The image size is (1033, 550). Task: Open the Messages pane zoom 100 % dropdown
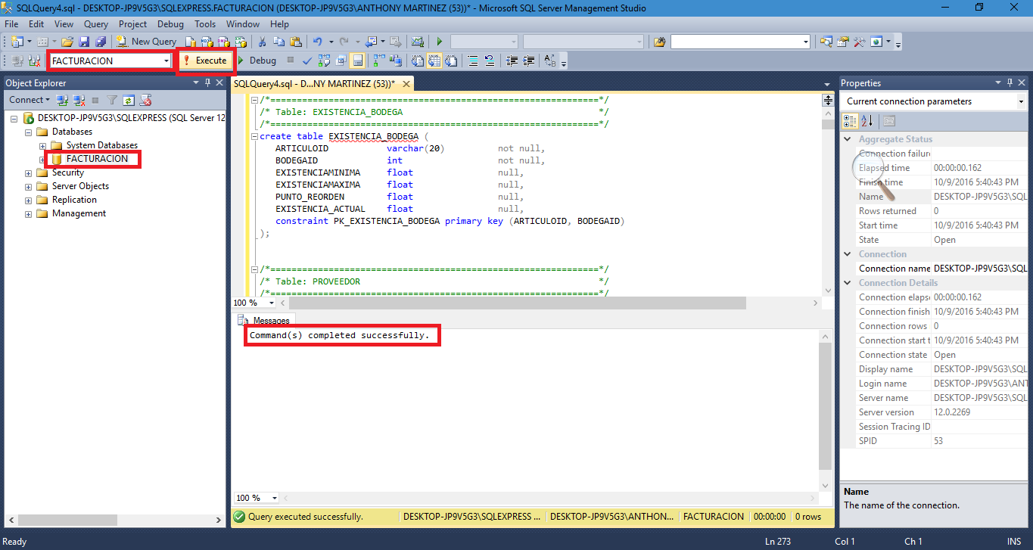point(274,498)
